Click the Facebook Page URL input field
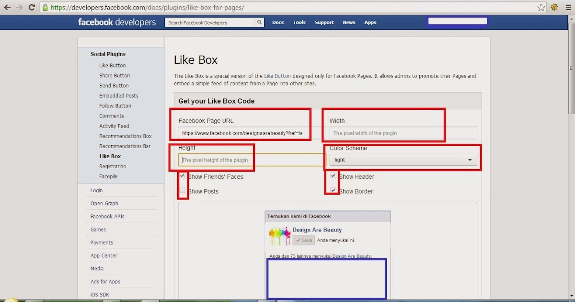 click(242, 133)
